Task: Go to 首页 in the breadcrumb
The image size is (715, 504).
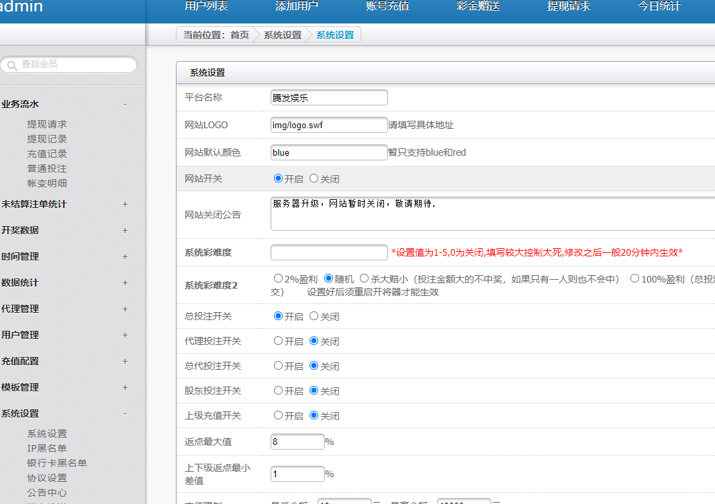Action: [x=240, y=35]
